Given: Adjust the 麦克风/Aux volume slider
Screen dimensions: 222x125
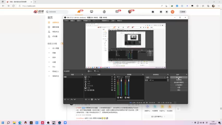Looking at the screenshot, I should pos(121,88).
